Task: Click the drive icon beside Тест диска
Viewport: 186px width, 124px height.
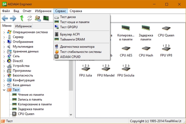Action: pyautogui.click(x=57, y=17)
